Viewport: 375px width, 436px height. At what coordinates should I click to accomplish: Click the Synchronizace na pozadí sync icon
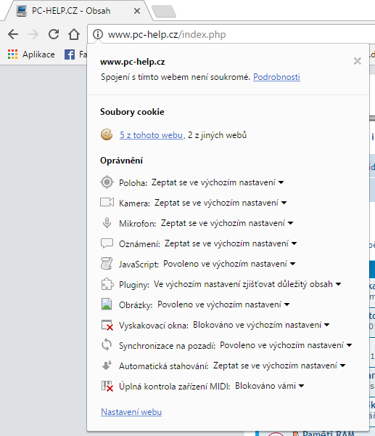click(107, 344)
